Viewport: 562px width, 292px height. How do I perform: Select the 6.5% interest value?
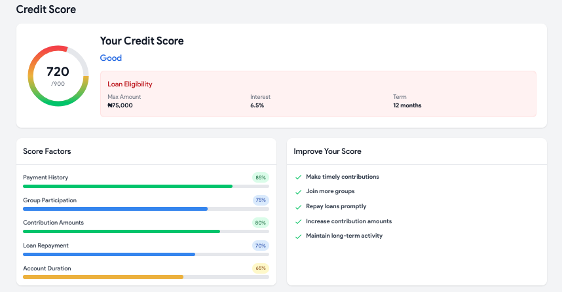point(257,105)
